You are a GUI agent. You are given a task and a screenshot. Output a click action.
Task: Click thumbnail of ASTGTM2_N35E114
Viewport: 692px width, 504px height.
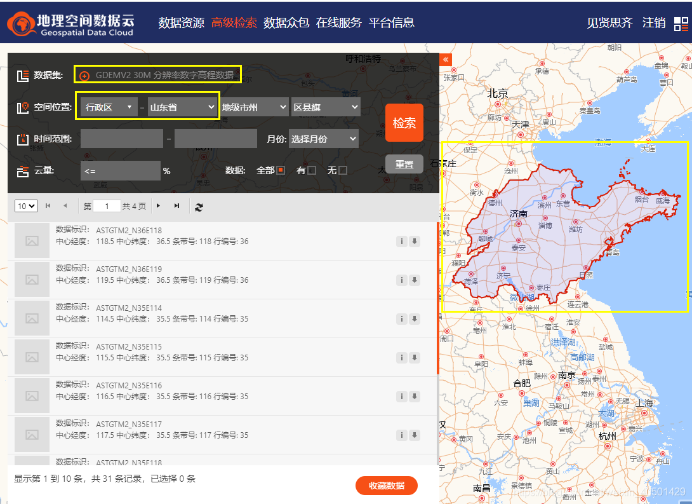(x=32, y=318)
